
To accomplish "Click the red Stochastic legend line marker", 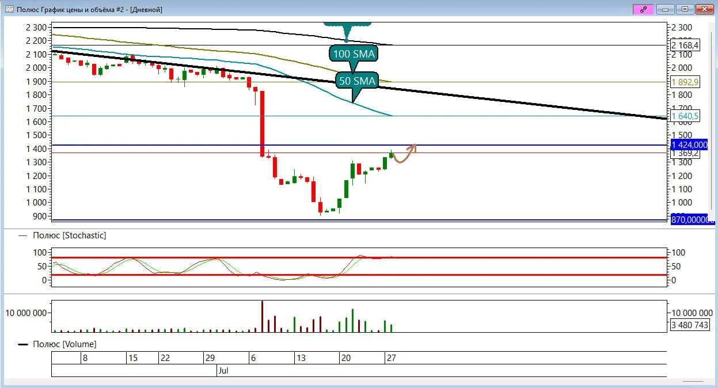I will (23, 235).
